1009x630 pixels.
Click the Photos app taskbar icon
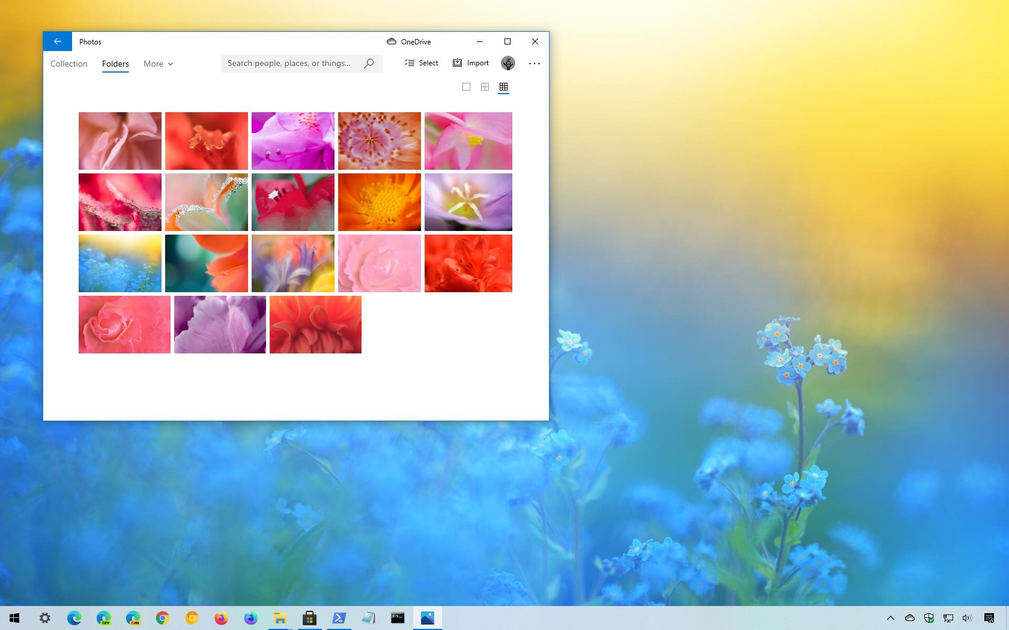click(428, 618)
